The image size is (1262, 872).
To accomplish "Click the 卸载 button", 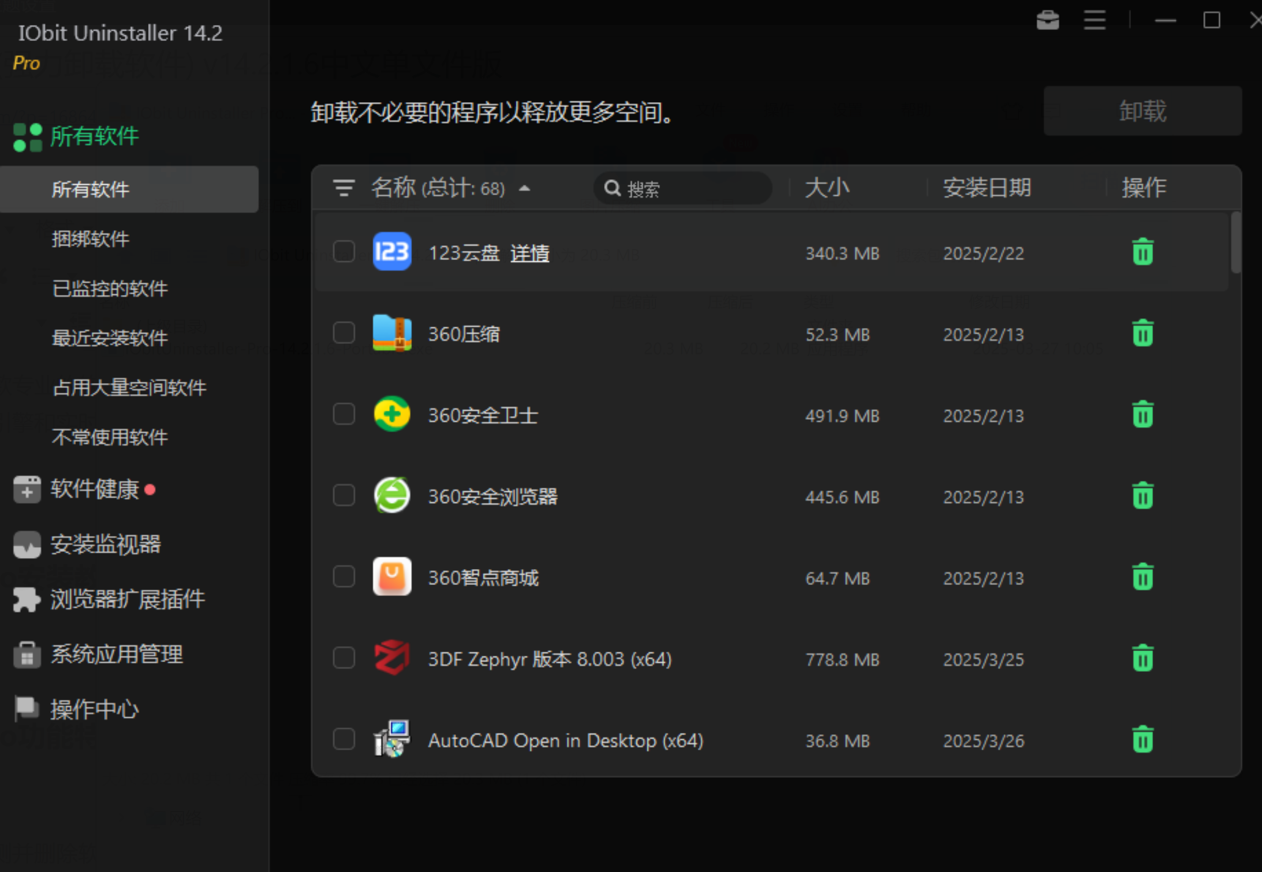I will coord(1143,111).
